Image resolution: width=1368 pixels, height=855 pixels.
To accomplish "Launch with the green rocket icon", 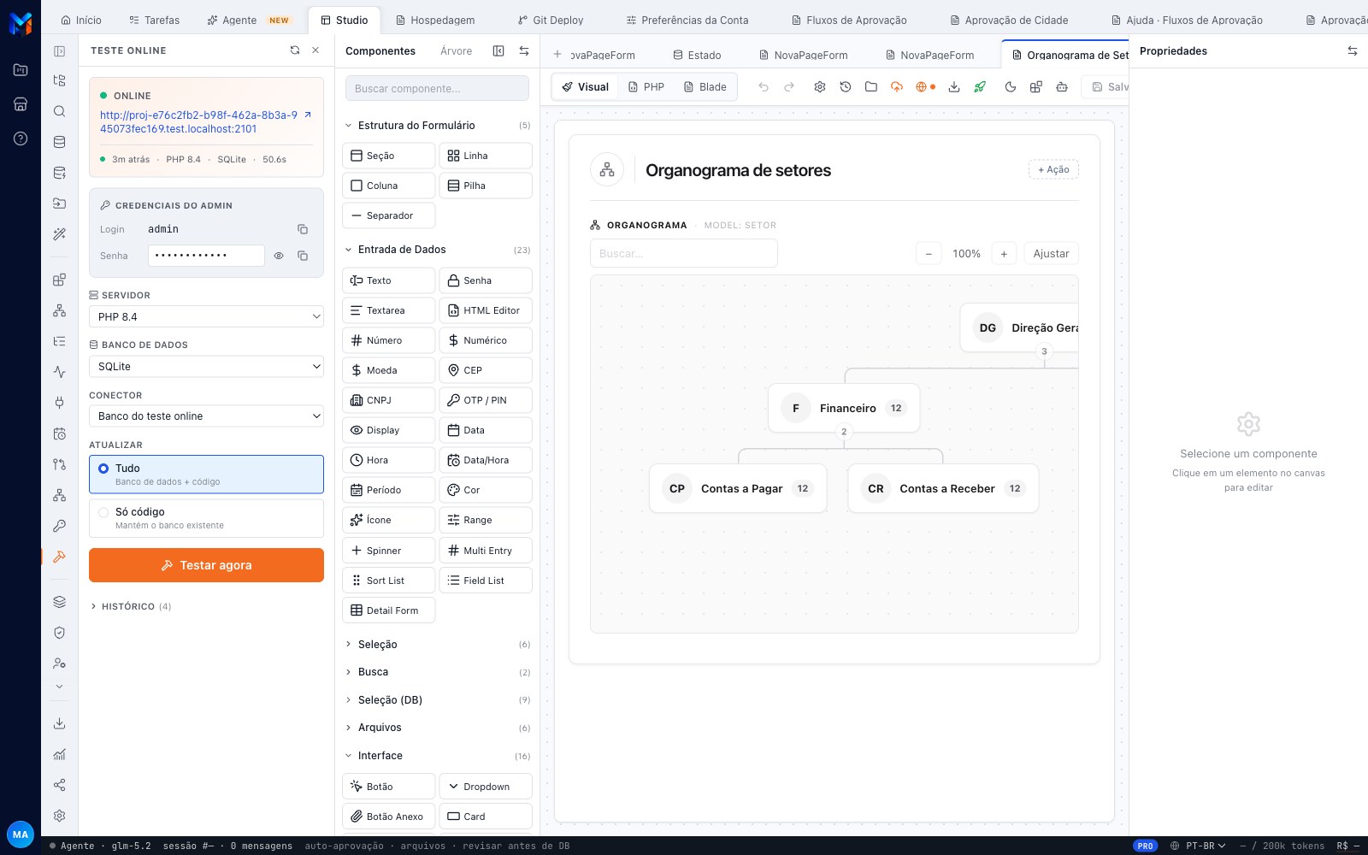I will (x=980, y=87).
